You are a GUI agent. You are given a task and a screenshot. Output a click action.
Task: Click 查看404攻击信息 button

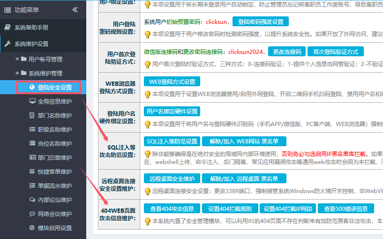pos(172,209)
